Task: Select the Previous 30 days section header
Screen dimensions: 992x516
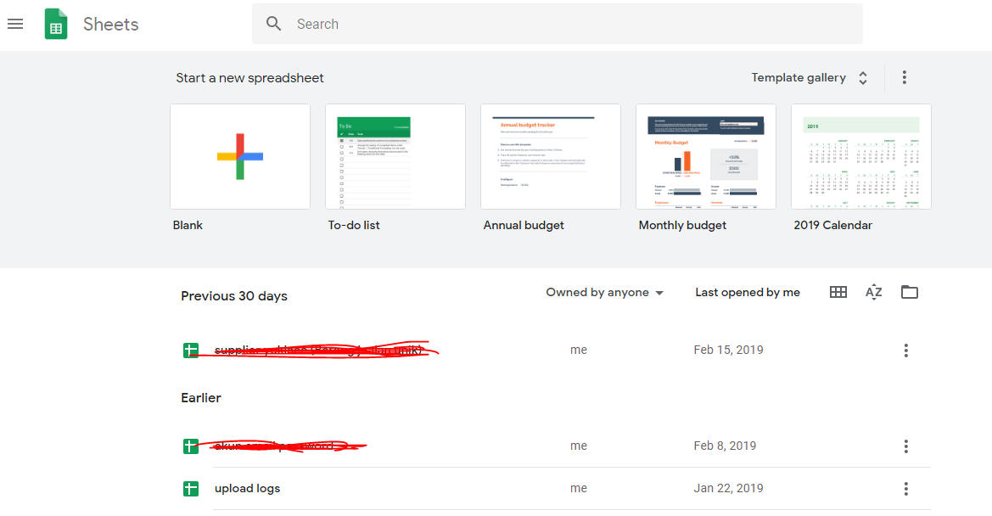Action: [x=234, y=295]
